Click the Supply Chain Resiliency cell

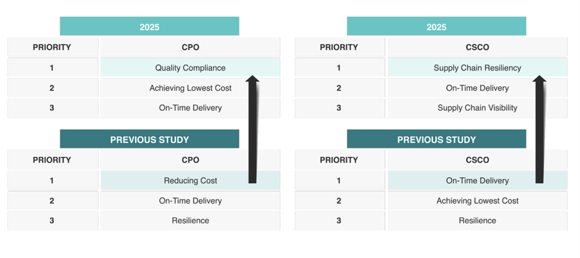pos(477,67)
